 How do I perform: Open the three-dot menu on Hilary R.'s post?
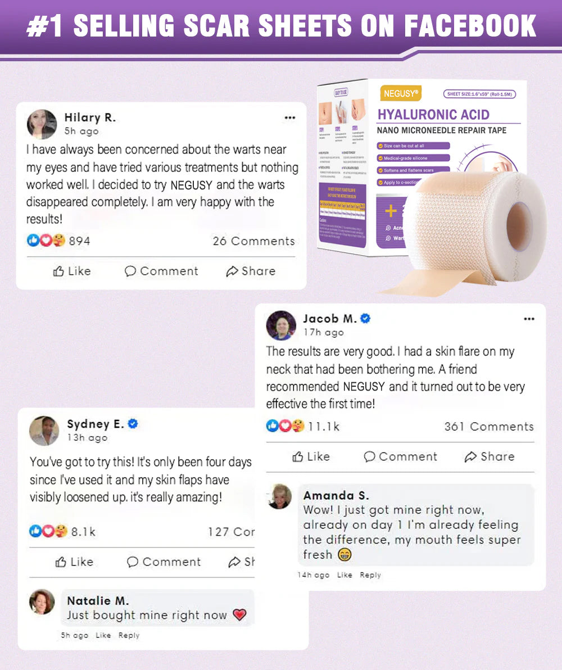pyautogui.click(x=290, y=117)
